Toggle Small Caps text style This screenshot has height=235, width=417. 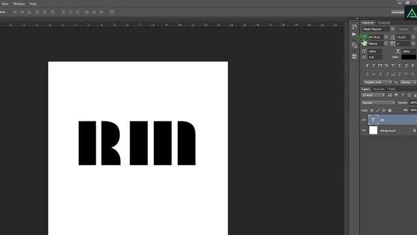click(x=386, y=65)
